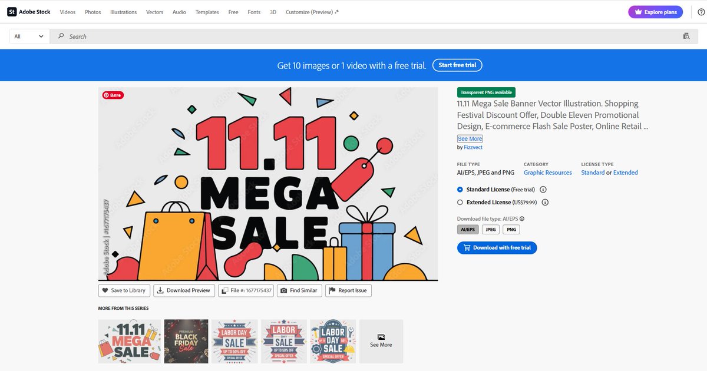Open visual search camera icon

(x=686, y=36)
